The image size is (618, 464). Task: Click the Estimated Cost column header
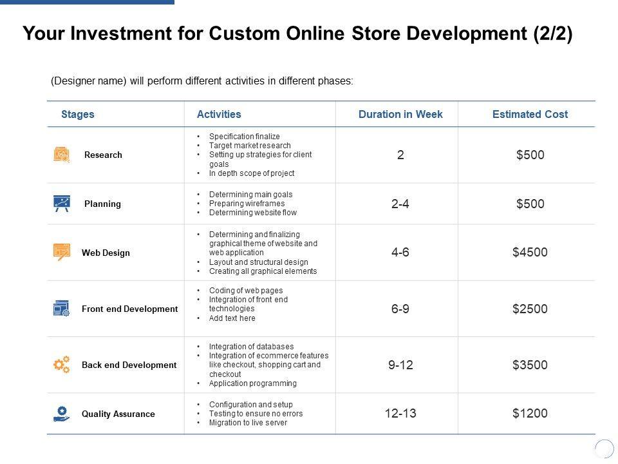pyautogui.click(x=530, y=114)
